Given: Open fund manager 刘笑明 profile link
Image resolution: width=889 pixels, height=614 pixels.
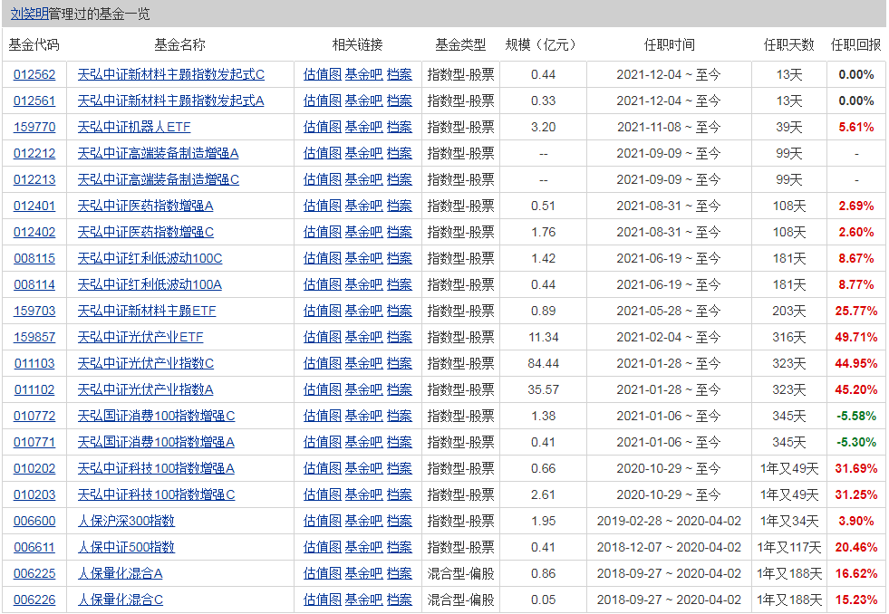Looking at the screenshot, I should click(x=29, y=14).
